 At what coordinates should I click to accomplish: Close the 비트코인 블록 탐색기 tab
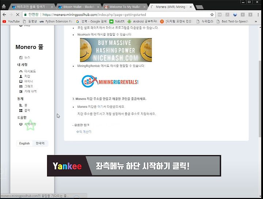(x=52, y=7)
